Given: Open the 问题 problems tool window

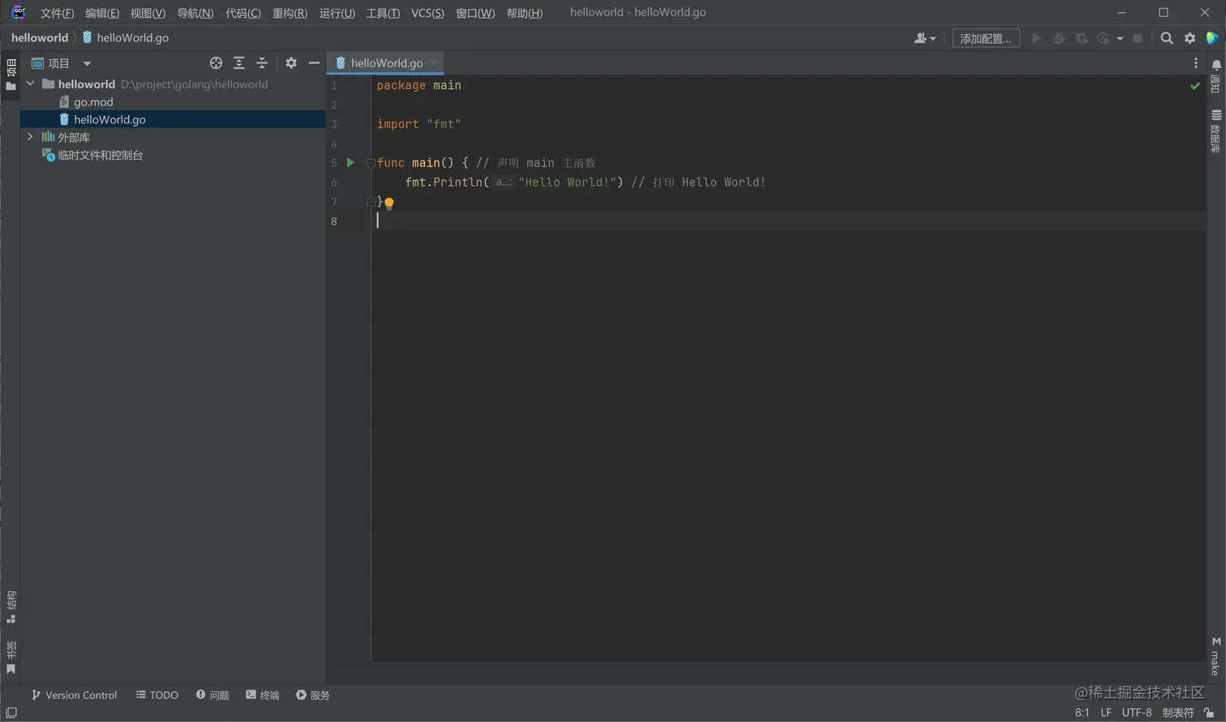Looking at the screenshot, I should 212,695.
